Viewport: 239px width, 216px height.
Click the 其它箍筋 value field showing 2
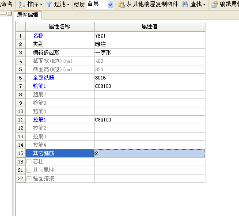pyautogui.click(x=150, y=153)
